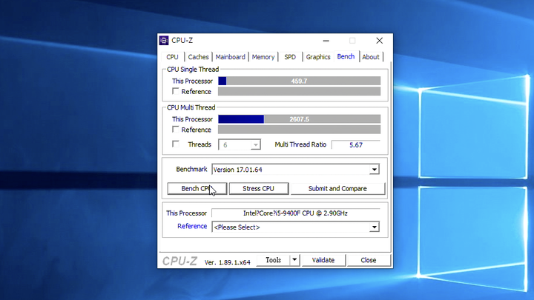Click the This Processor name field

[295, 213]
